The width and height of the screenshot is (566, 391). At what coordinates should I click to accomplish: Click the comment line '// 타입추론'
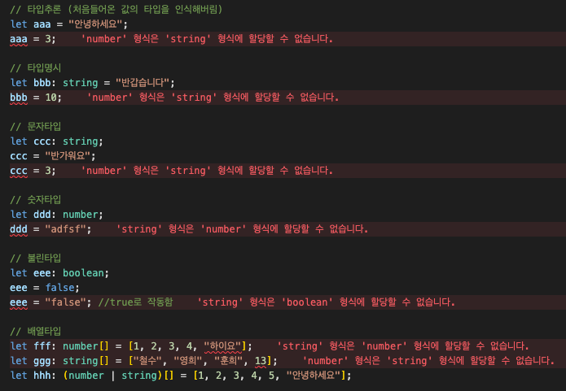(116, 10)
